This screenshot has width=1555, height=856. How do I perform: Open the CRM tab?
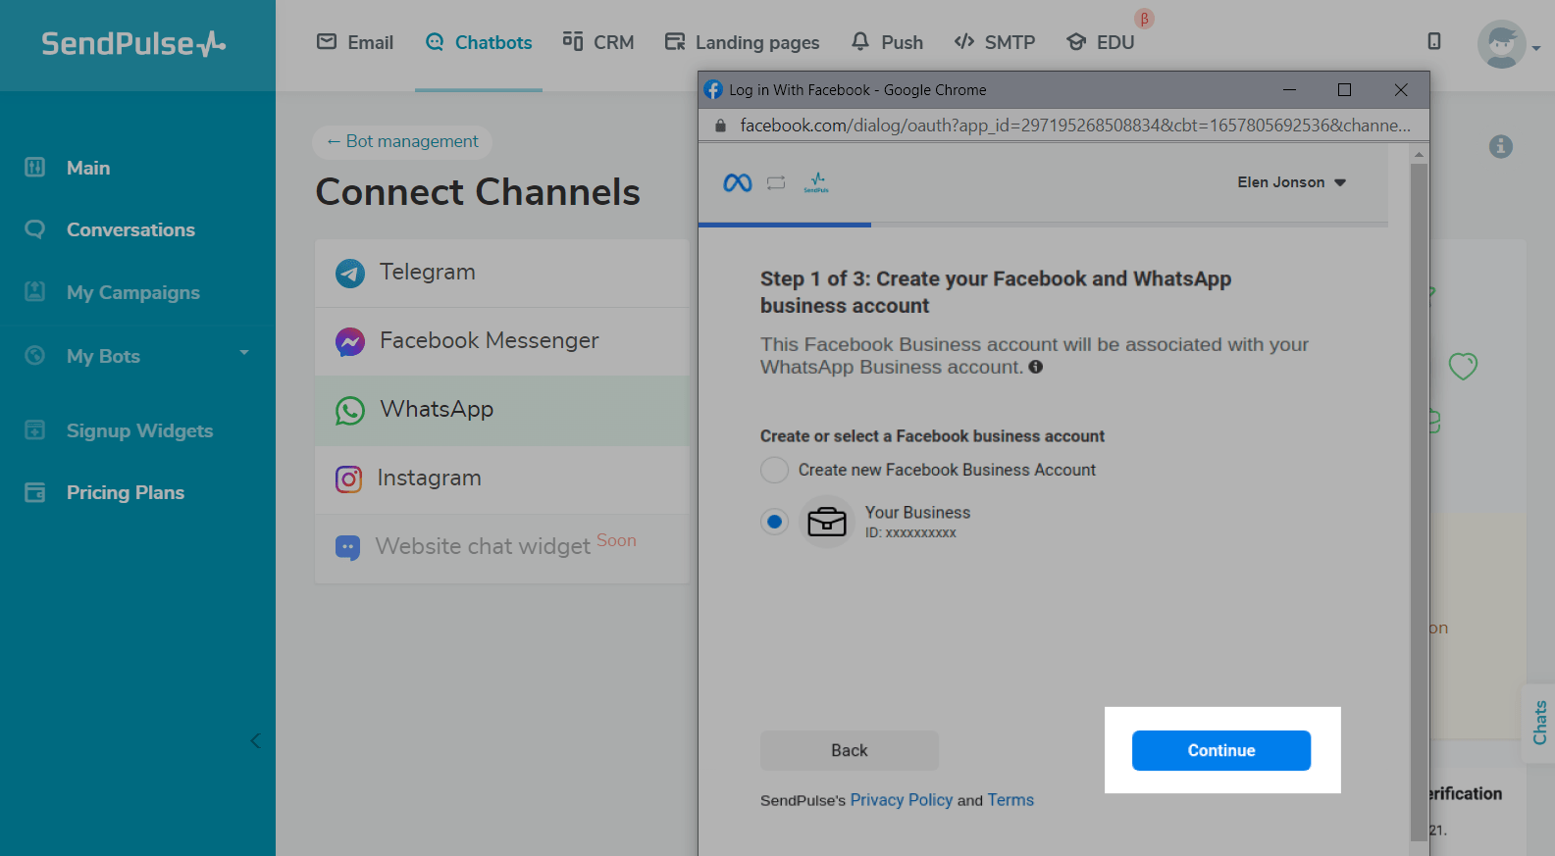598,42
